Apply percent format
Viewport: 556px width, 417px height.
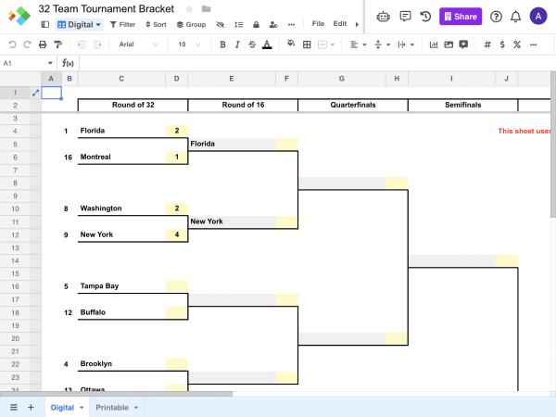(x=517, y=44)
